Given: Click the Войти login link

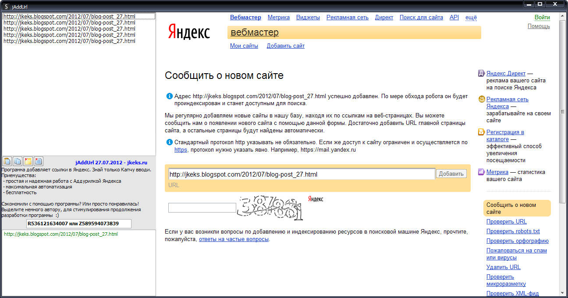Looking at the screenshot, I should pos(542,18).
